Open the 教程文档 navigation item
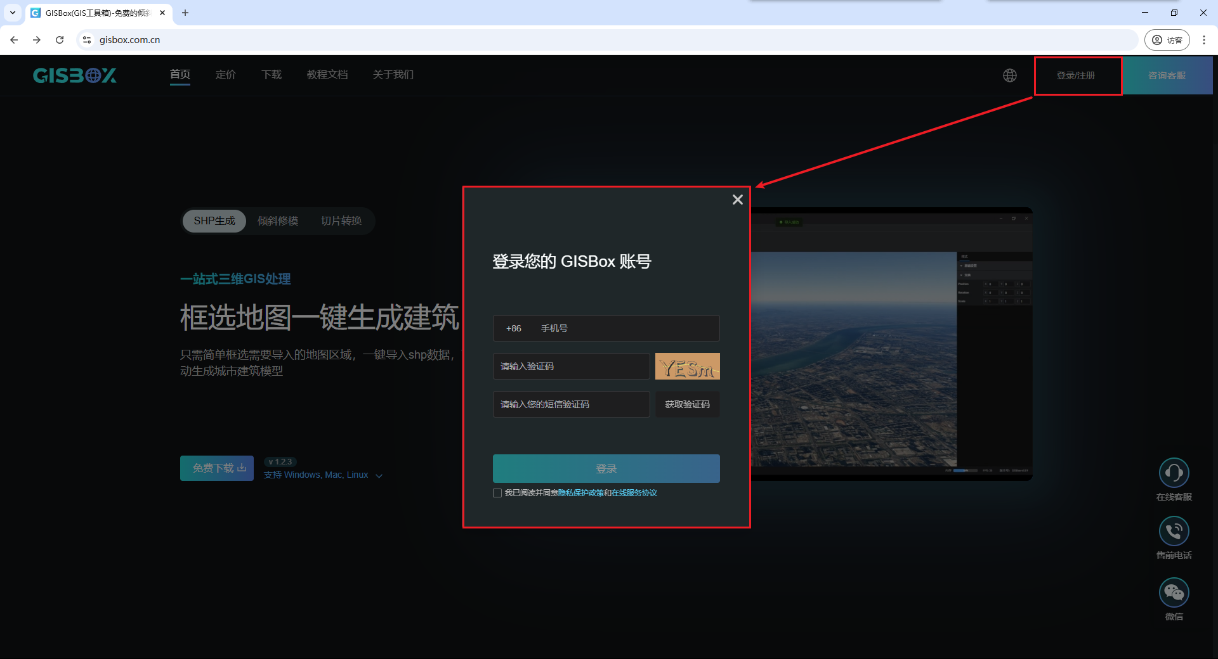The image size is (1218, 659). [327, 75]
